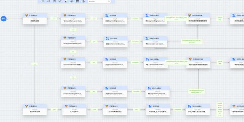The width and height of the screenshot is (244, 122).
Task: Click wrench icon on step17 node
Action: point(65,38)
